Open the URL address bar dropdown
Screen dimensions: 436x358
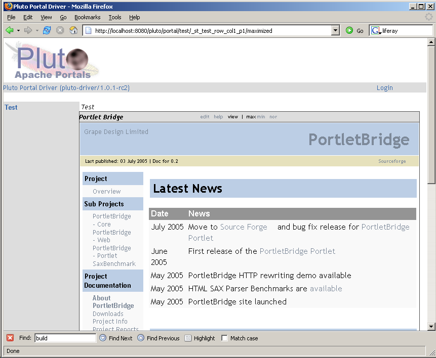pyautogui.click(x=335, y=30)
